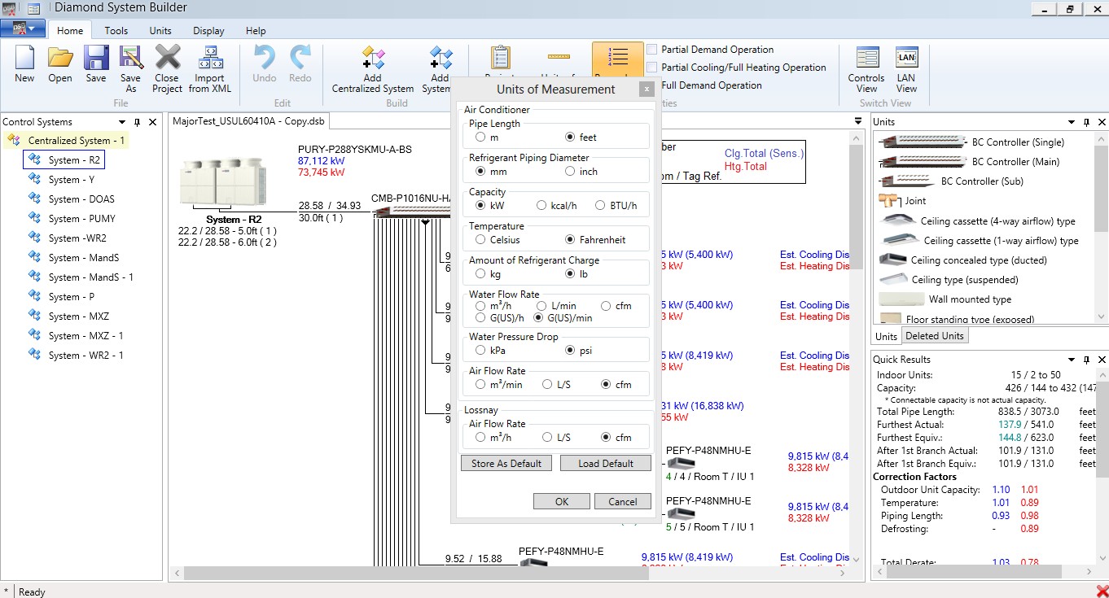Image resolution: width=1109 pixels, height=598 pixels.
Task: Add Centralized System from the Build group
Action: click(x=373, y=69)
